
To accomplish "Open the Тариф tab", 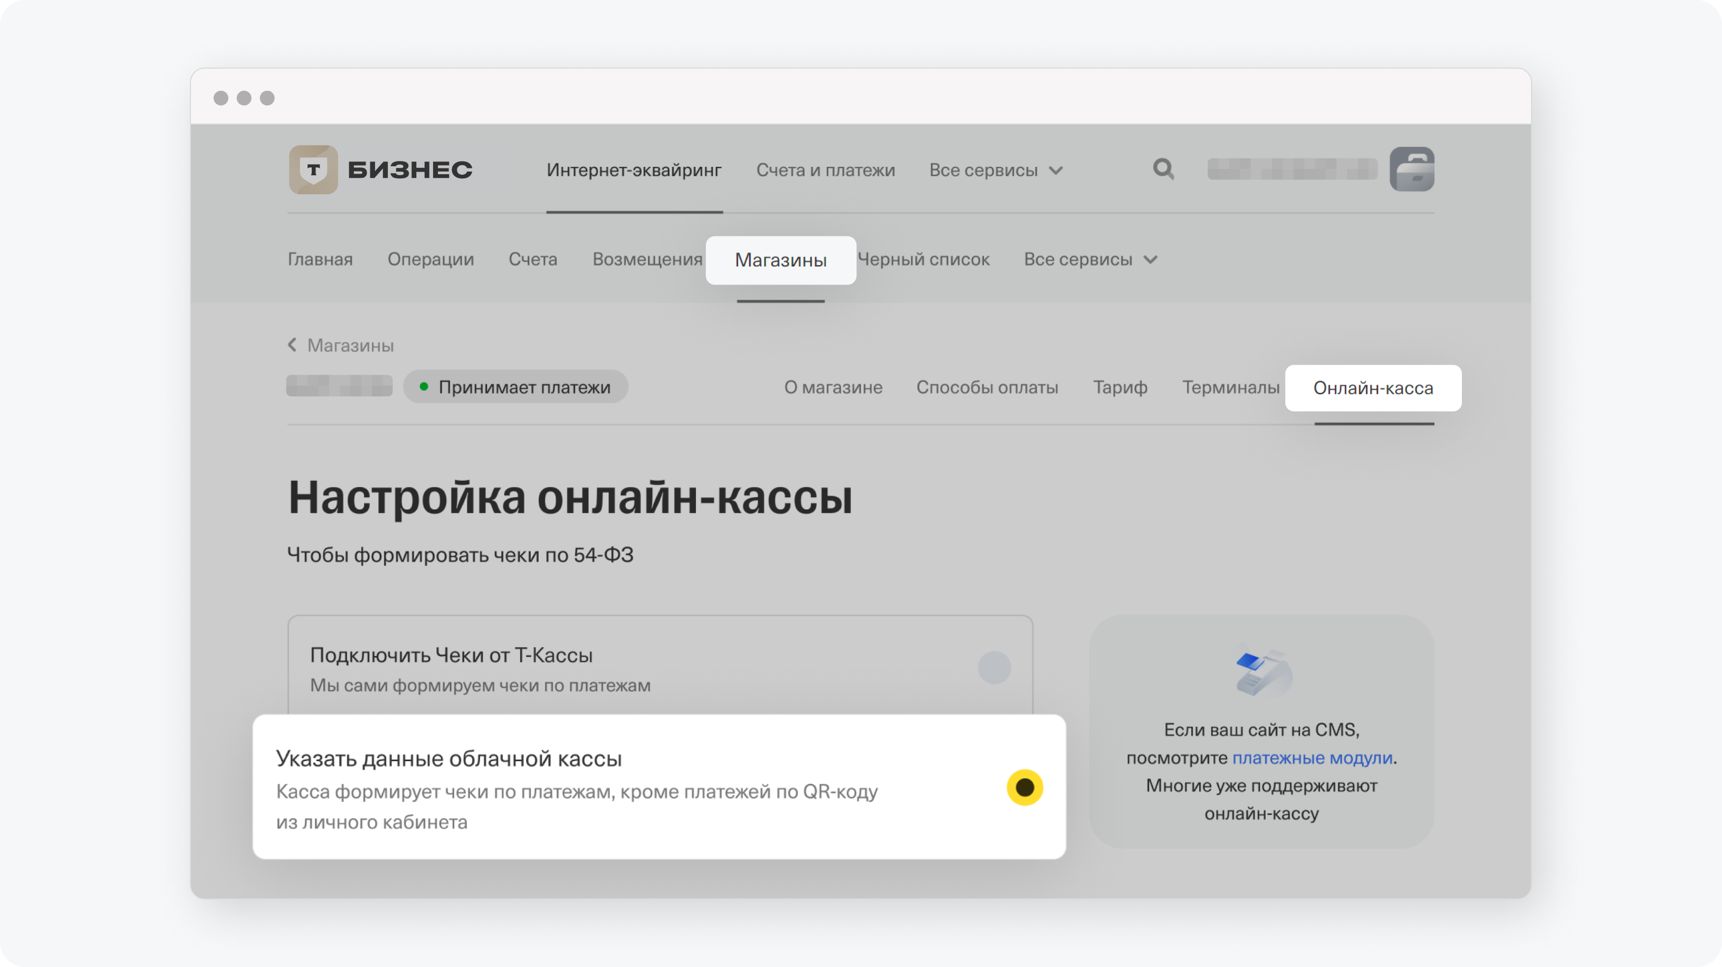I will tap(1120, 387).
